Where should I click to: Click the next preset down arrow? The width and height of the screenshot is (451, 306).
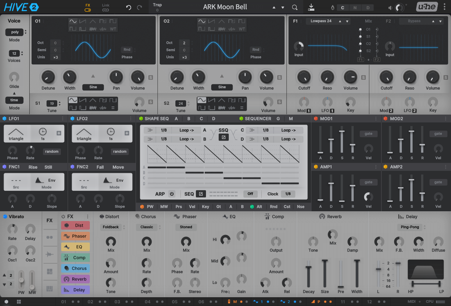tap(283, 7)
